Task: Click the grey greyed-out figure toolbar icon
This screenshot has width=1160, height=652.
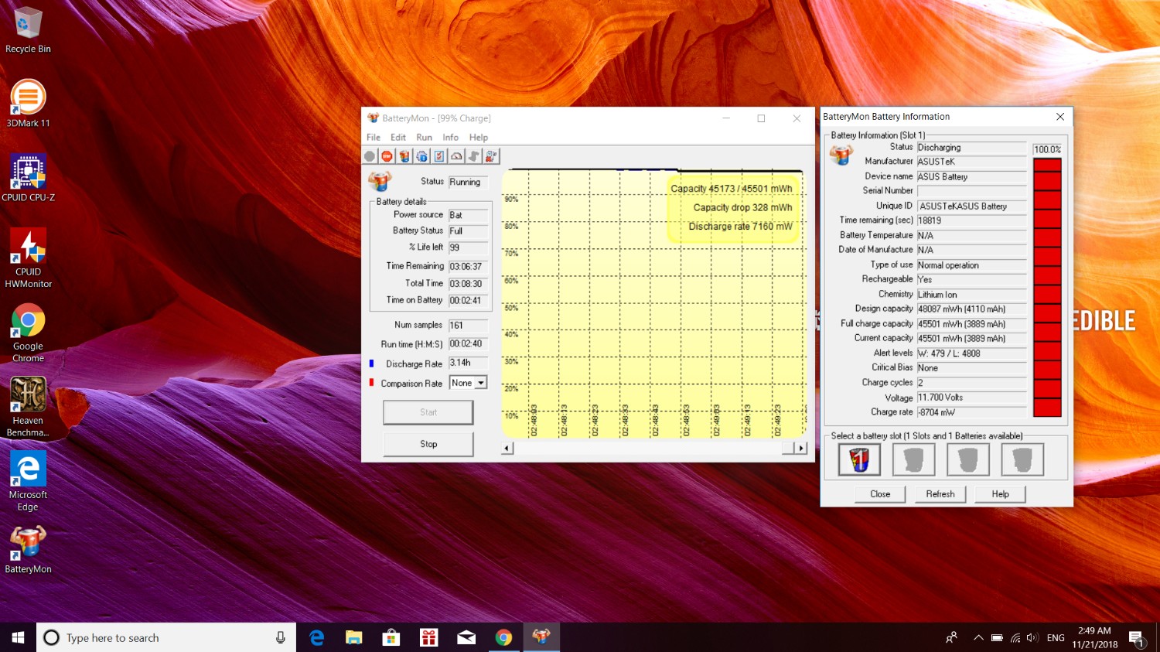Action: point(473,156)
